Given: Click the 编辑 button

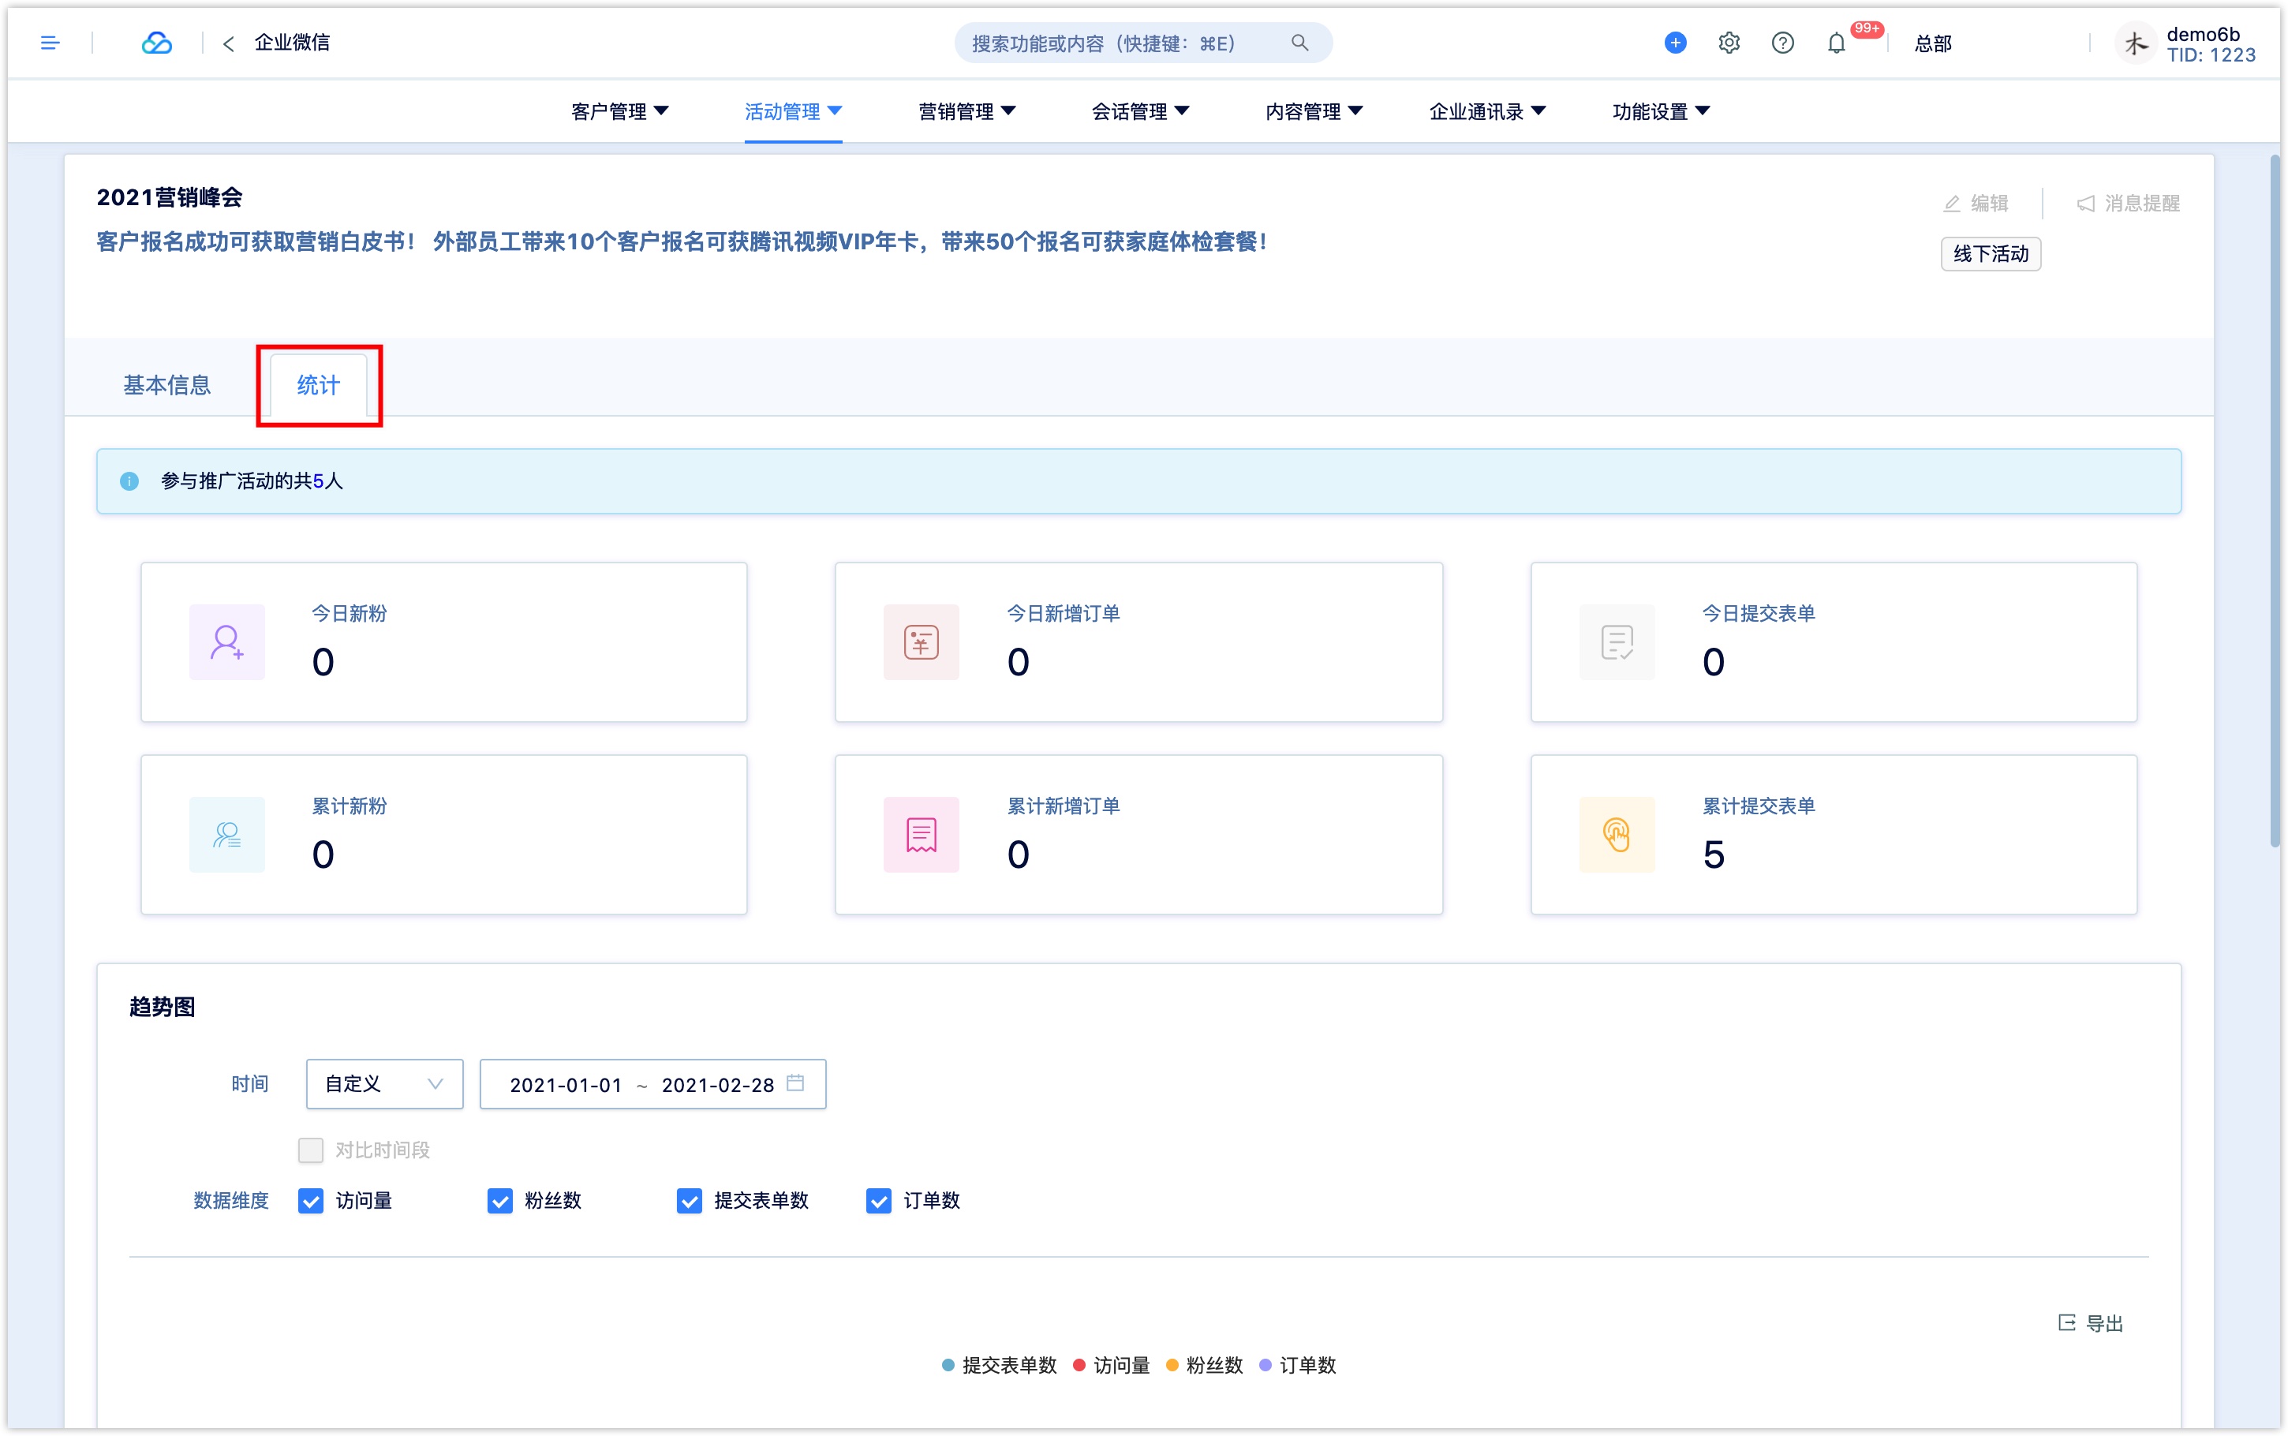Looking at the screenshot, I should pyautogui.click(x=1976, y=204).
